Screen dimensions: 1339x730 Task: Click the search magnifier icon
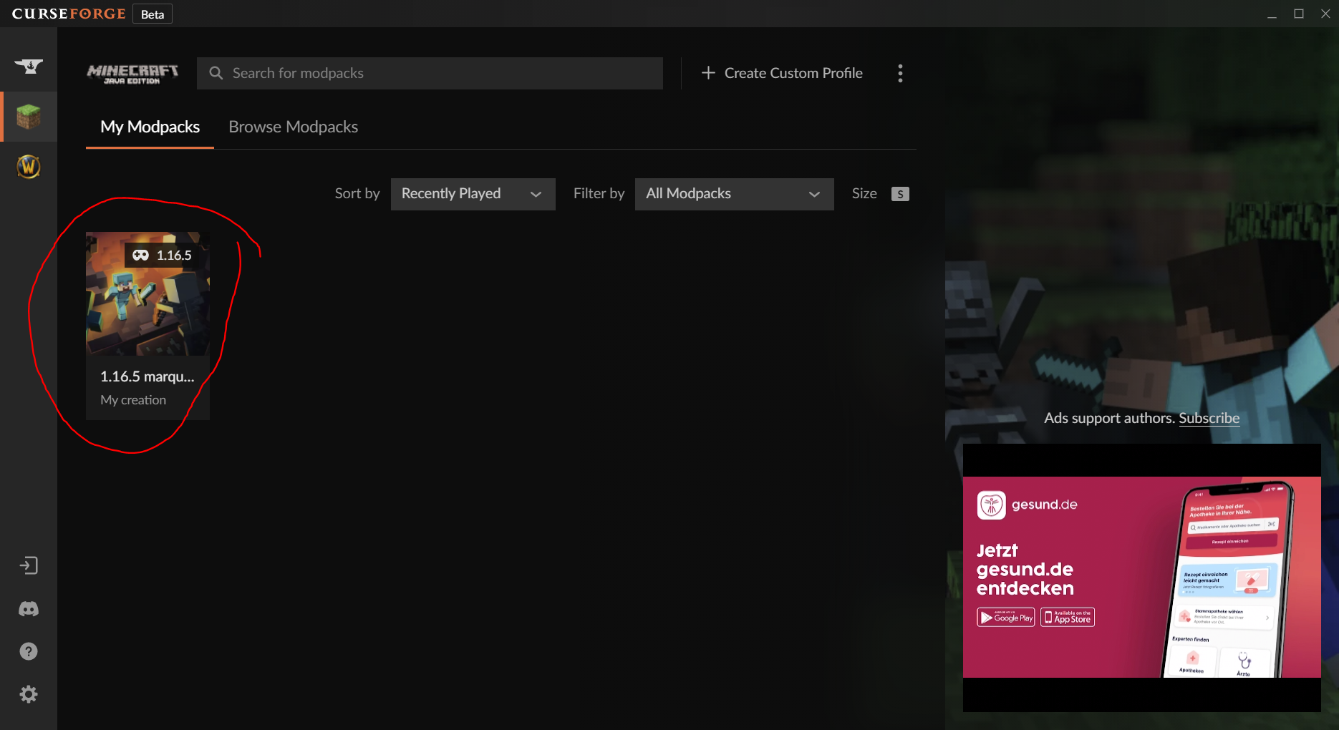coord(216,73)
